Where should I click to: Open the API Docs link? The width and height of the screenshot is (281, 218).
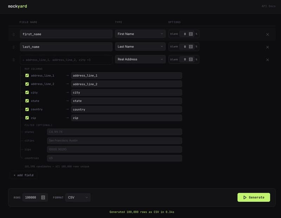point(268,6)
